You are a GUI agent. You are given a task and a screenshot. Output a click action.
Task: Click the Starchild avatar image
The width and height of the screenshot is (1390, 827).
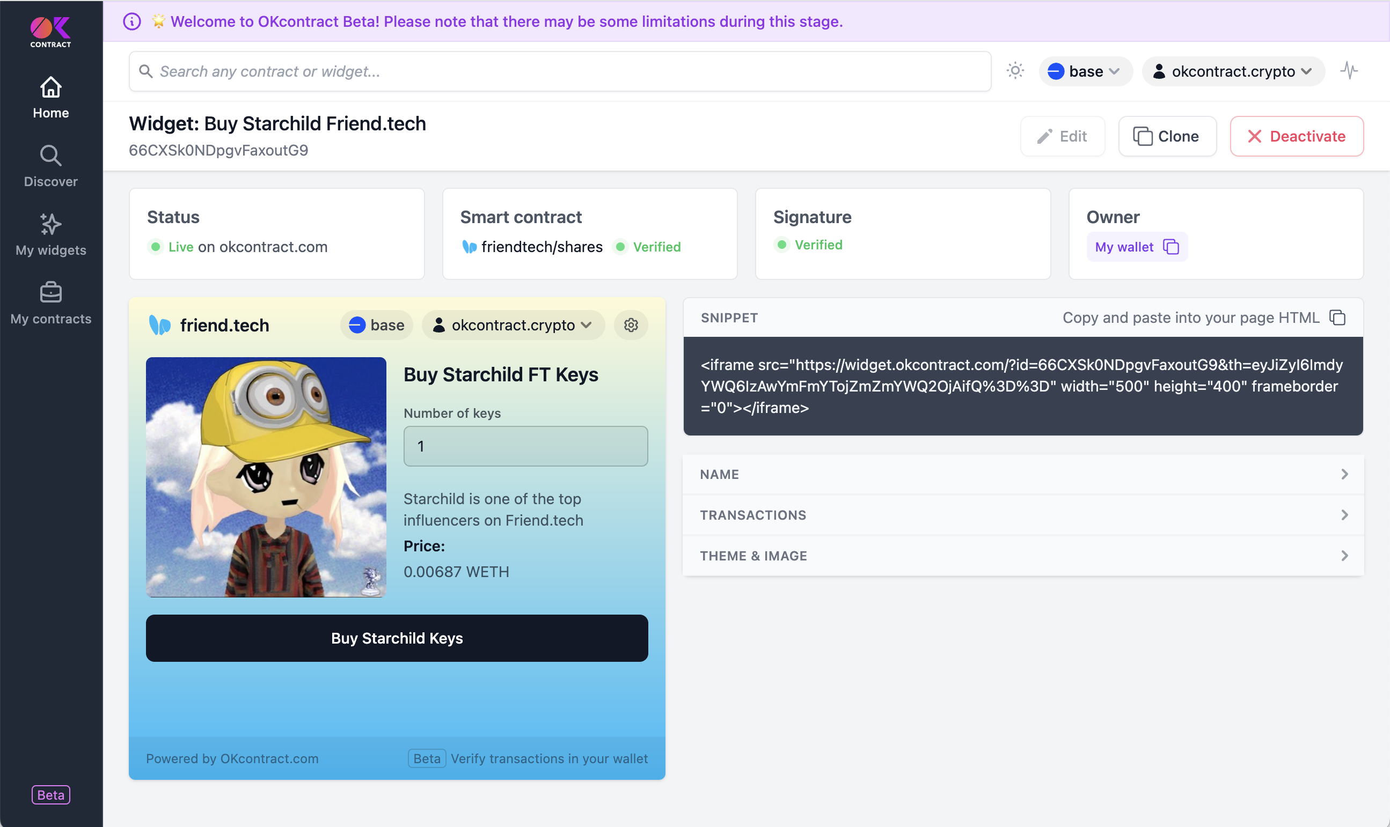(266, 477)
